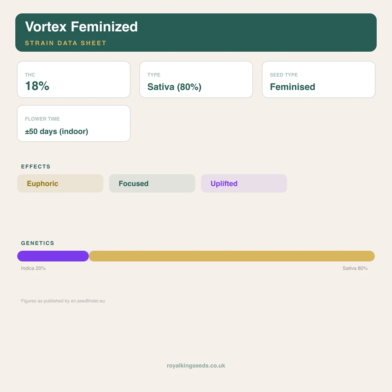Click the Flower Time ±50 days card

click(x=74, y=124)
